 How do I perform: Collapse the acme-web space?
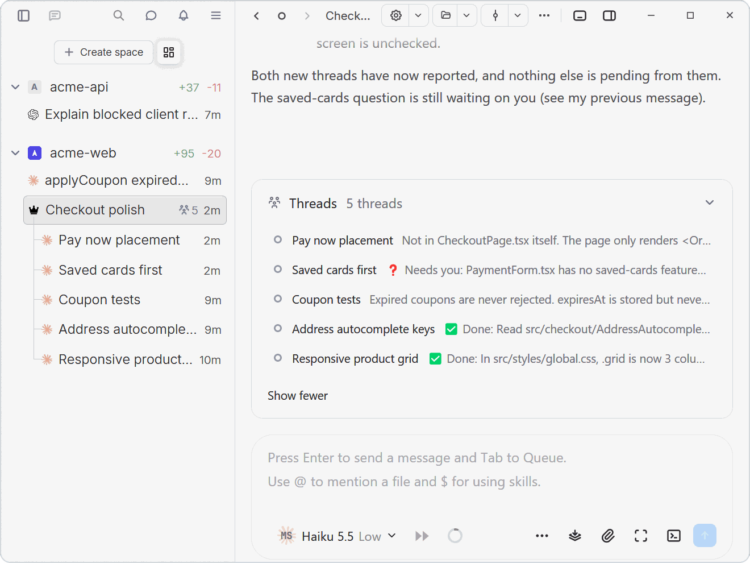click(15, 153)
